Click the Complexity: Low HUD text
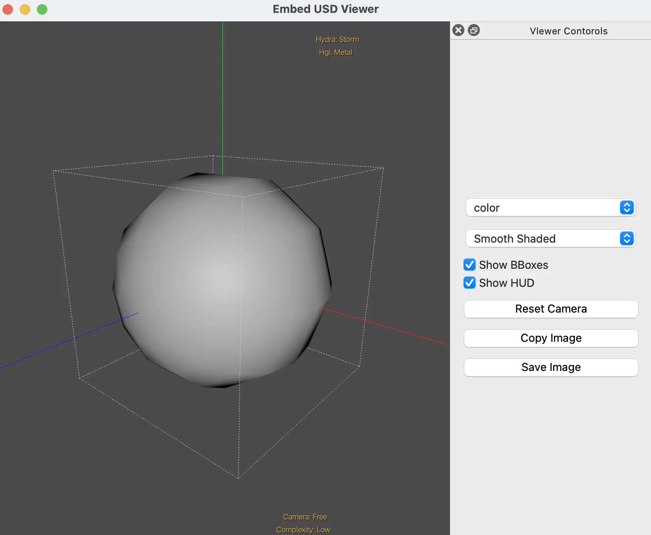Viewport: 651px width, 535px height. tap(303, 530)
